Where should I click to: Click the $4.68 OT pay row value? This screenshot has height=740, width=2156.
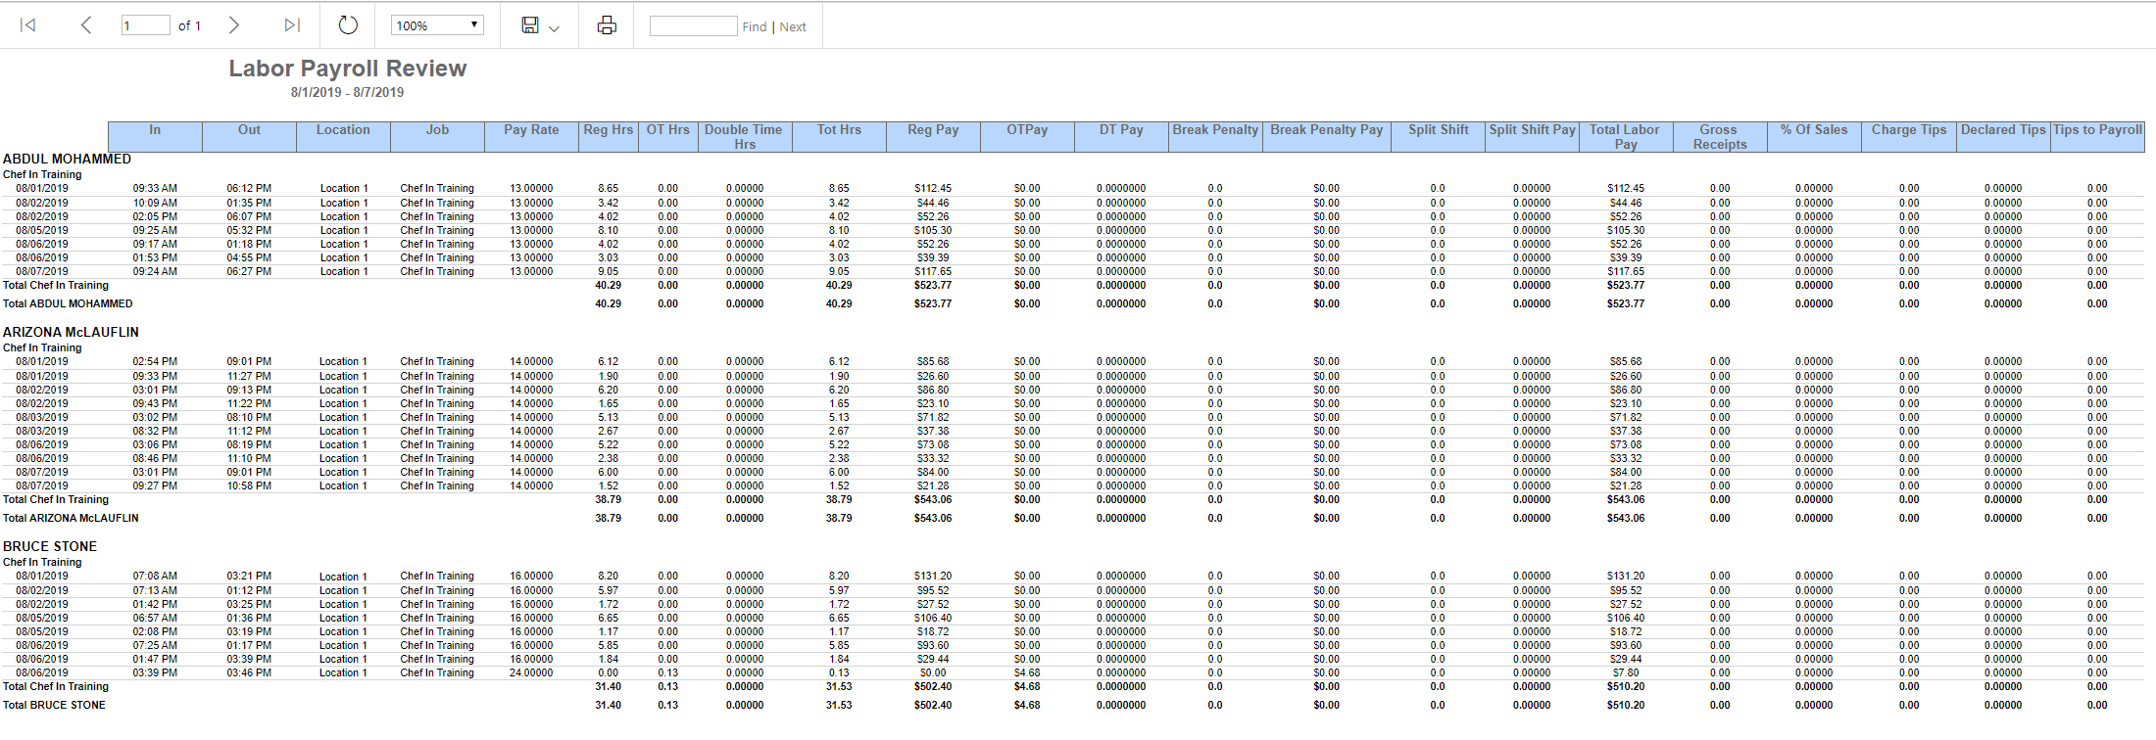click(1027, 672)
